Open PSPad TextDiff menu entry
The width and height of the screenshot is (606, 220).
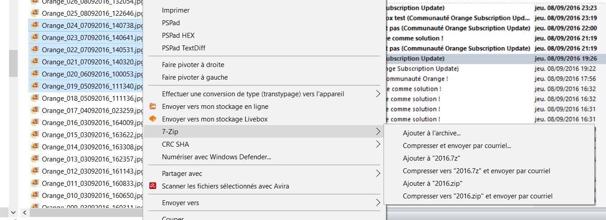[x=184, y=48]
